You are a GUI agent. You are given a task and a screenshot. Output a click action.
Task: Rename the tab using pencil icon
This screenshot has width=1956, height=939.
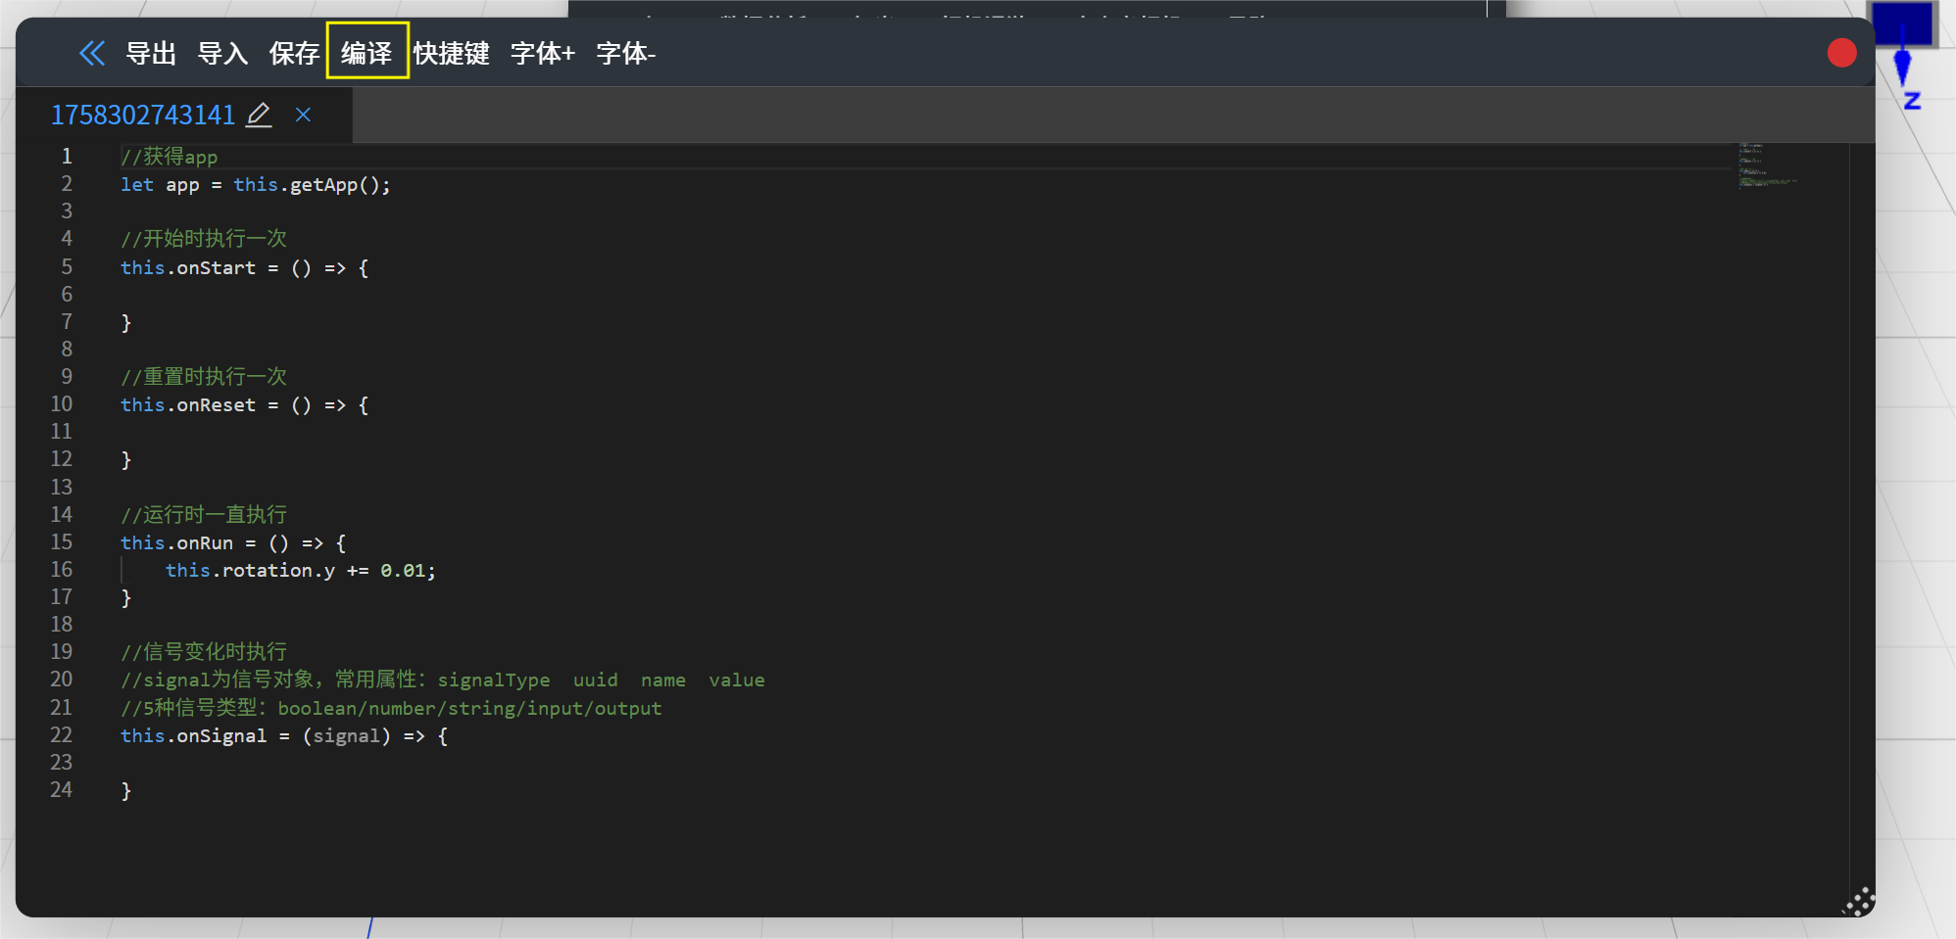pyautogui.click(x=259, y=116)
